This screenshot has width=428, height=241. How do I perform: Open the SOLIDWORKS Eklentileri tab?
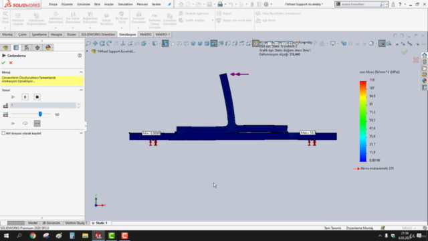(x=98, y=34)
